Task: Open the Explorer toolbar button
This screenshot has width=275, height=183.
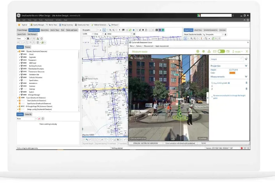Action: pyautogui.click(x=23, y=25)
